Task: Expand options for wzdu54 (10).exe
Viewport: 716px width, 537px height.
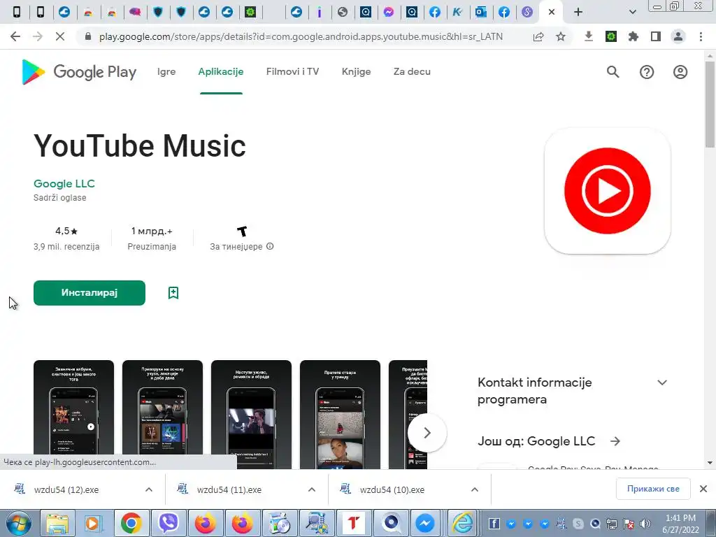Action: coord(475,489)
